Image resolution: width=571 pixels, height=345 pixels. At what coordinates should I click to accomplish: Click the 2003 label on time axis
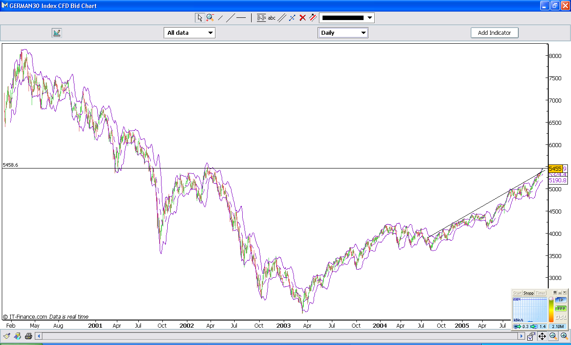[283, 325]
